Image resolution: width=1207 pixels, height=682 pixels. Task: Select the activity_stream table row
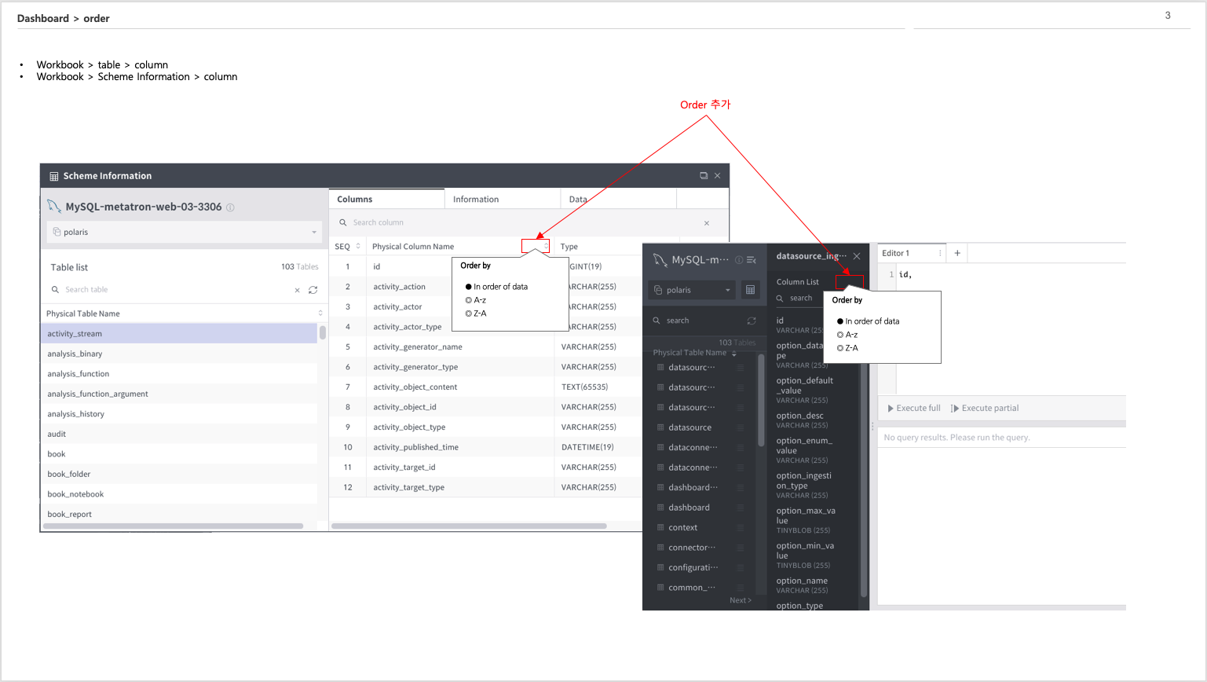click(x=179, y=334)
